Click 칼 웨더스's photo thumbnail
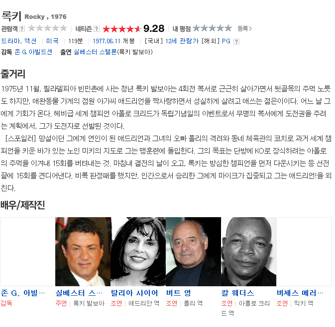 (249, 251)
